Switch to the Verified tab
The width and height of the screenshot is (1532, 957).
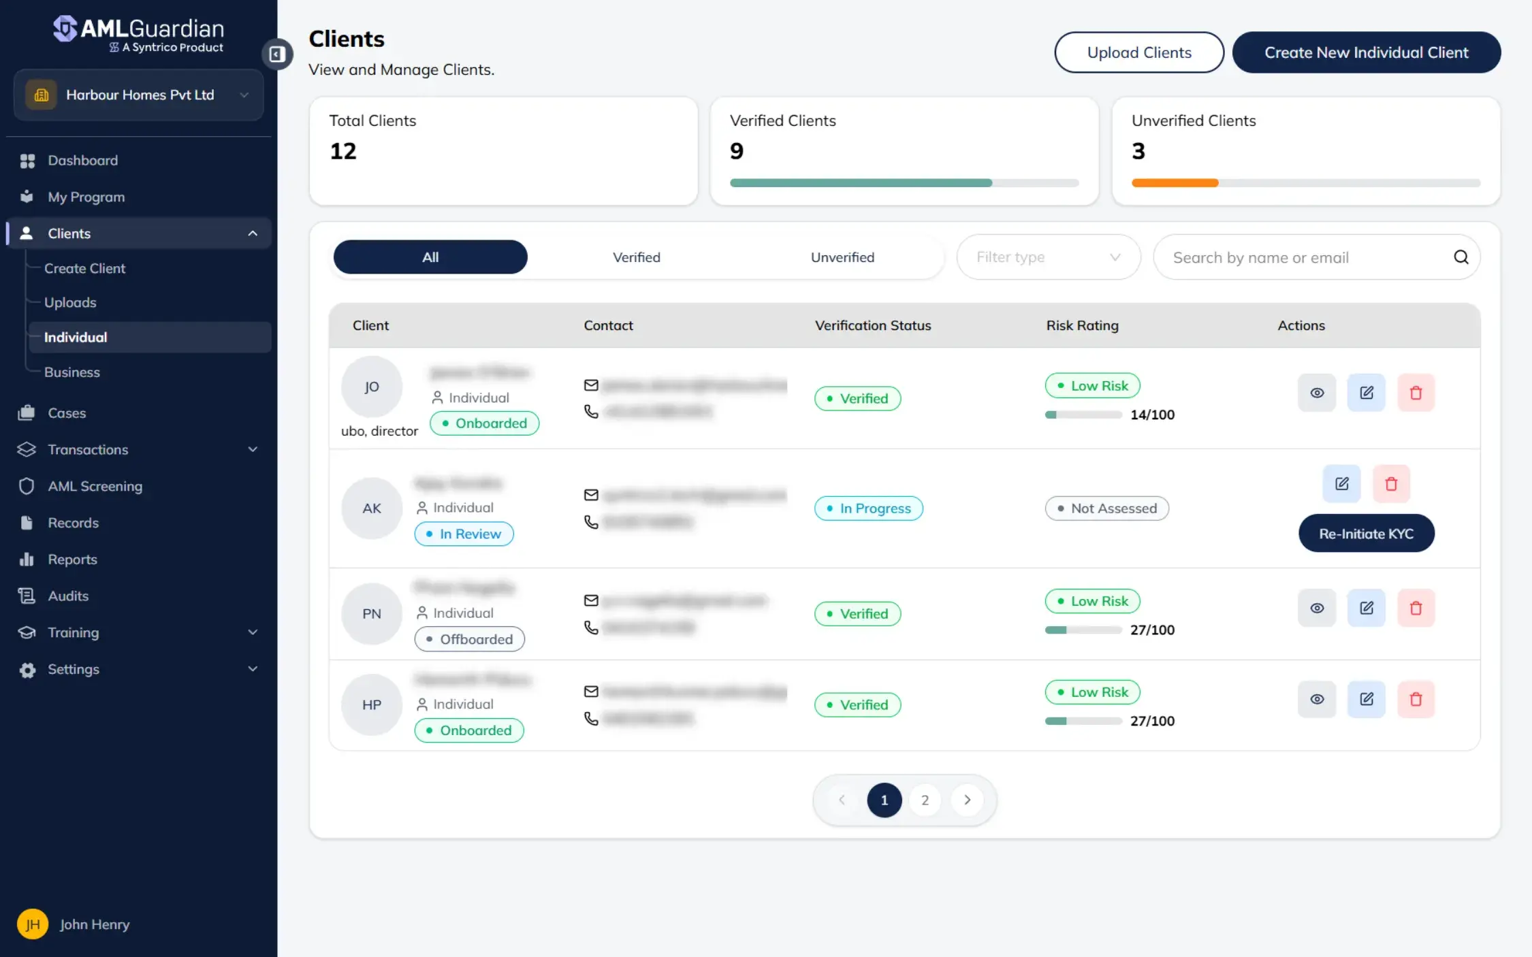636,257
